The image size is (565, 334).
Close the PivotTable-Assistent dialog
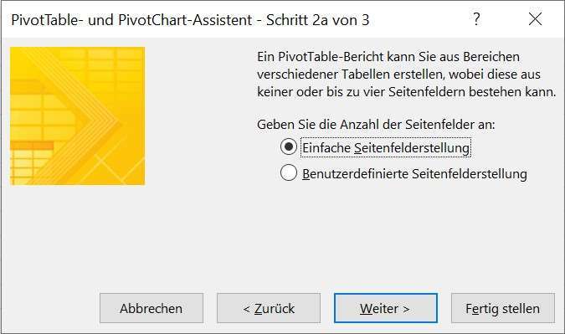click(535, 19)
